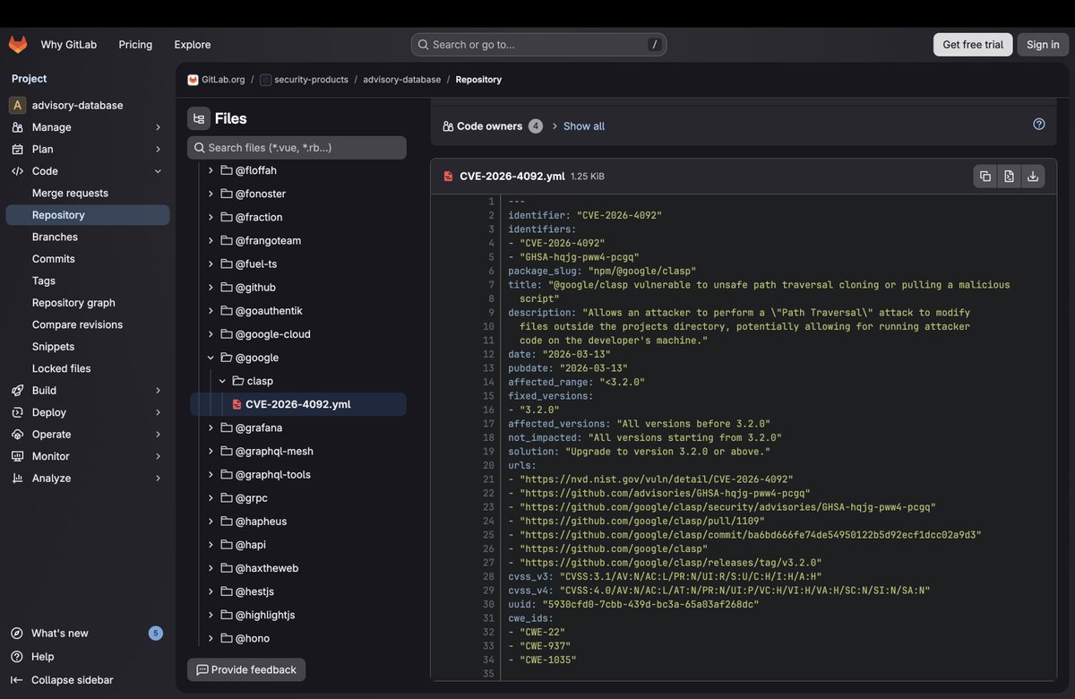Click the Search or go to field

pyautogui.click(x=538, y=45)
